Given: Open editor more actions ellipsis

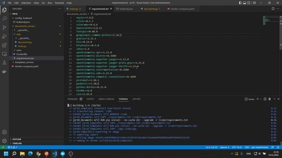Looking at the screenshot, I should 278,9.
